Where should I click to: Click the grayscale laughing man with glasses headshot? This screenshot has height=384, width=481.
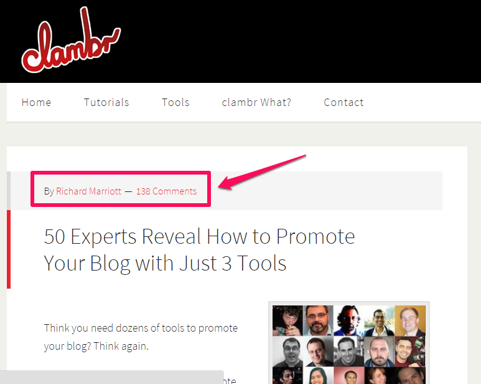(287, 351)
